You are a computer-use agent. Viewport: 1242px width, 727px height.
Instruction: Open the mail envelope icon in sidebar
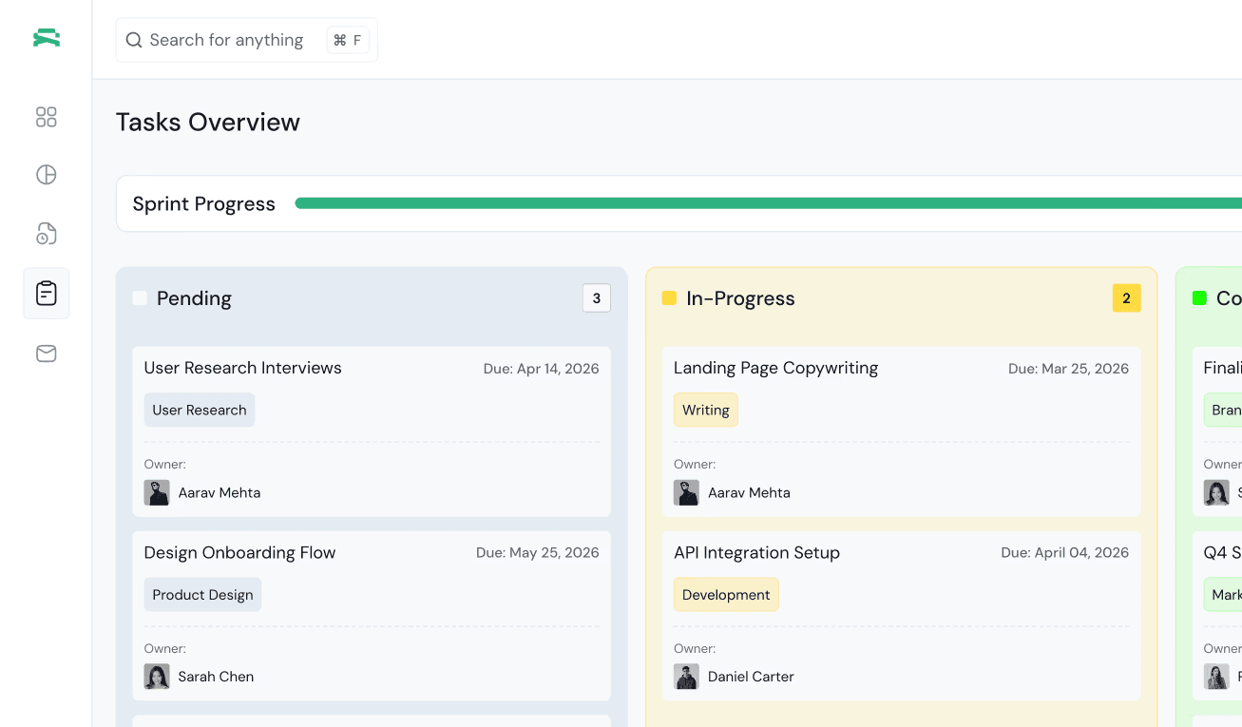47,354
